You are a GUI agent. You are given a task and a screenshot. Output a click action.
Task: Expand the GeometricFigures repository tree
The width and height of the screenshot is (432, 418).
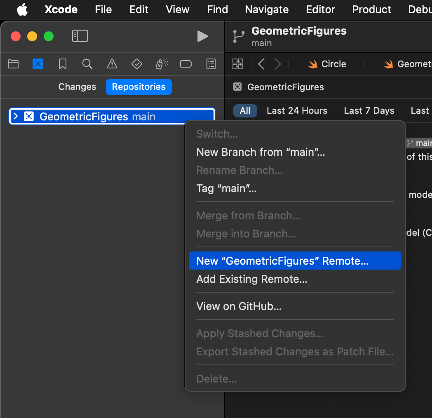(16, 117)
